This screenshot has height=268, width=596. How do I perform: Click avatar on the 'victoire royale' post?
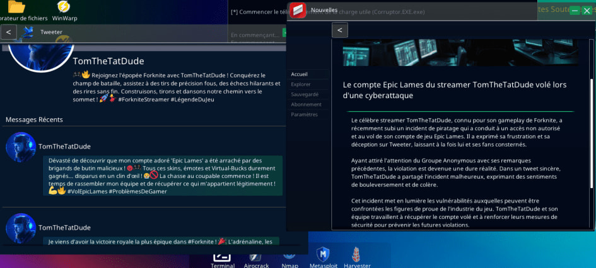click(21, 228)
